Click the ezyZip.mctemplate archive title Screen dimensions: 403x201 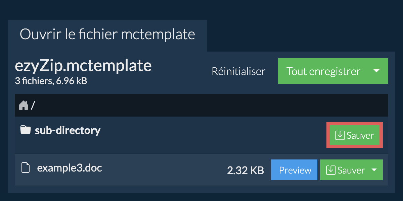click(x=83, y=66)
